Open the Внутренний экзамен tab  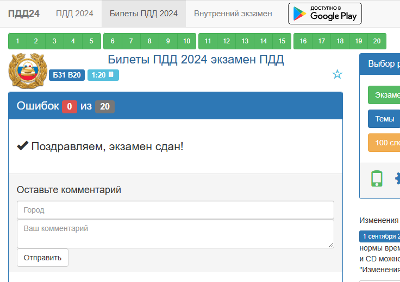233,14
